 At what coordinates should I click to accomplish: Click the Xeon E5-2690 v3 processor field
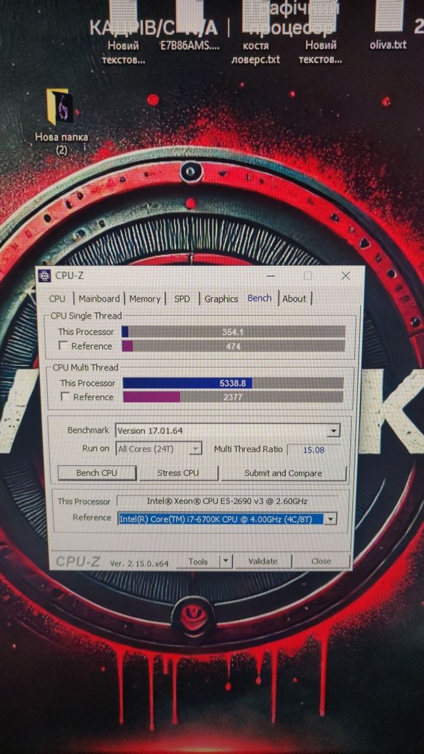pos(227,501)
